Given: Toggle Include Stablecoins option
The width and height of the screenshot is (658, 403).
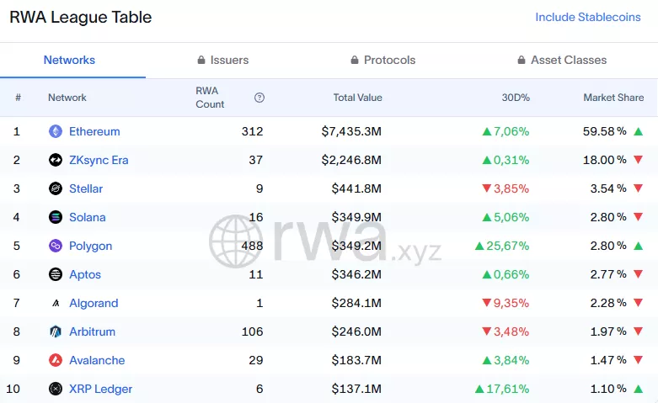Looking at the screenshot, I should pyautogui.click(x=587, y=18).
